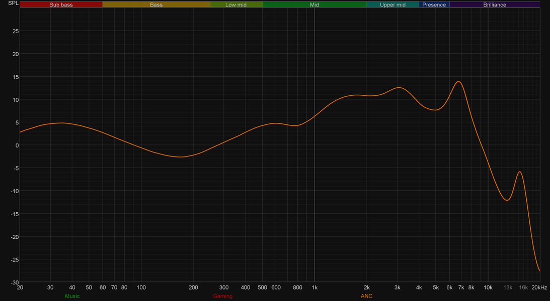Click the 600 frequency axis label
Screen dimensions: 550x301
click(276, 288)
